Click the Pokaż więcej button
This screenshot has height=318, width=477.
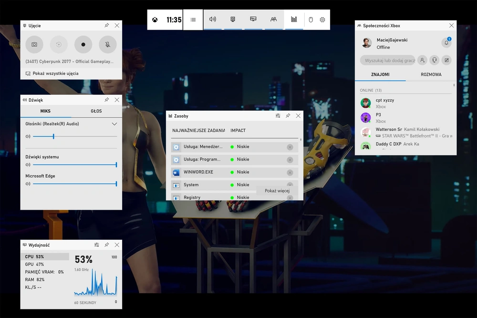[277, 191]
